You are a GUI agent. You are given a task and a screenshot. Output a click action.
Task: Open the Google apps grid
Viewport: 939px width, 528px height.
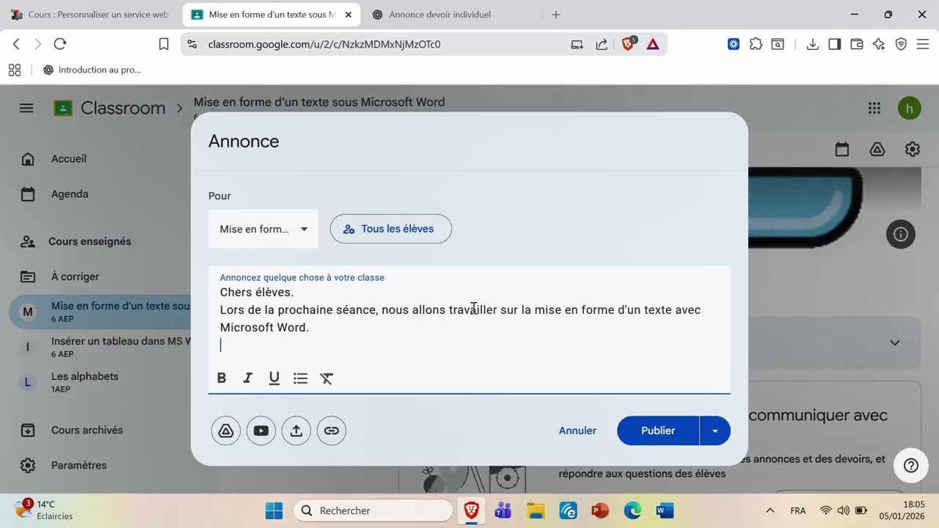[874, 109]
